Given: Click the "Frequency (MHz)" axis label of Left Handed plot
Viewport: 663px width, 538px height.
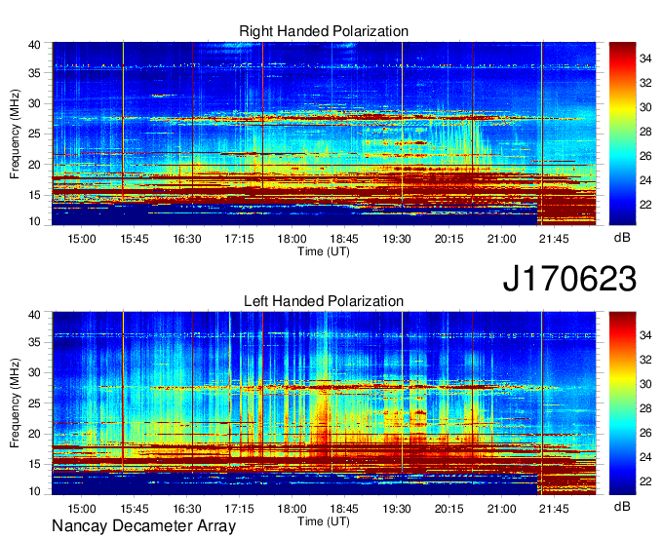Looking at the screenshot, I should (15, 403).
